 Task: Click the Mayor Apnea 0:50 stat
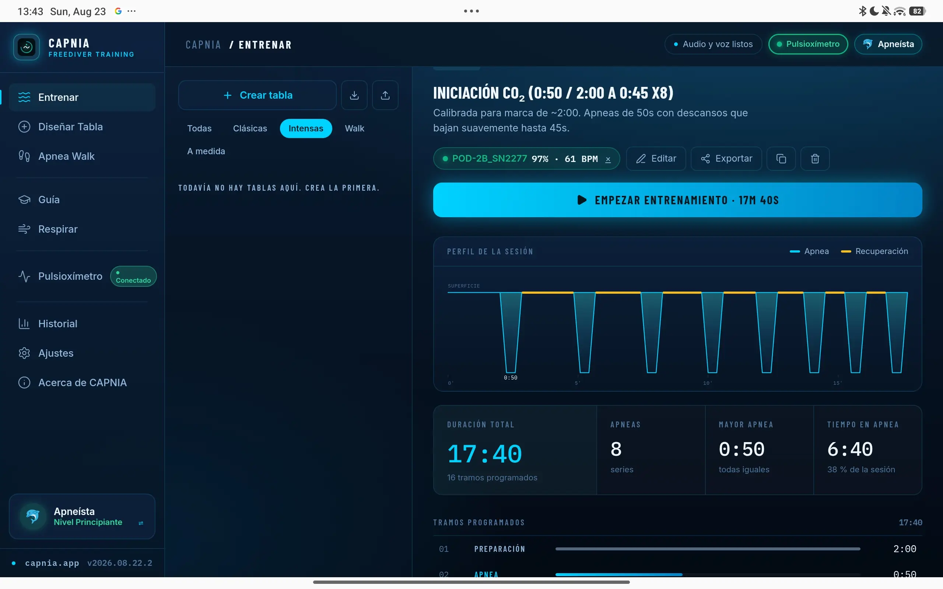[x=759, y=450]
